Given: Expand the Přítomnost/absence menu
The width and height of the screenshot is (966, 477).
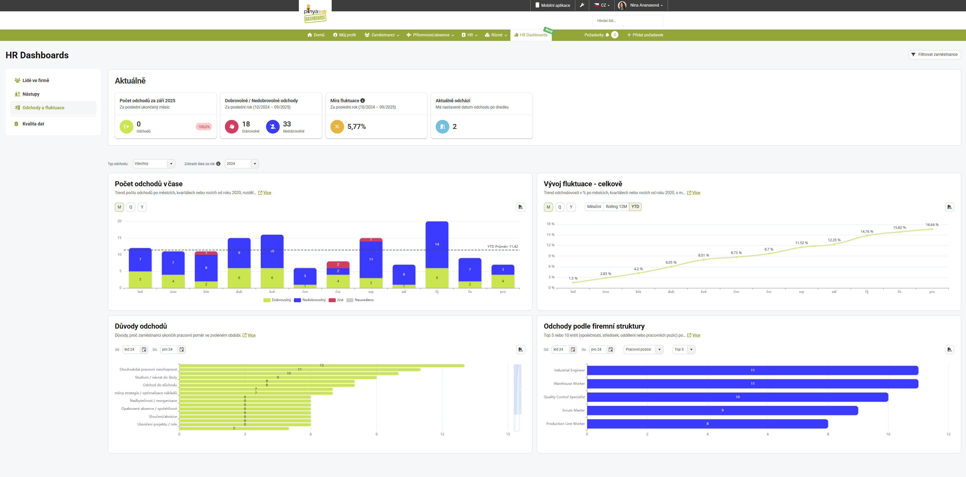Looking at the screenshot, I should point(430,35).
